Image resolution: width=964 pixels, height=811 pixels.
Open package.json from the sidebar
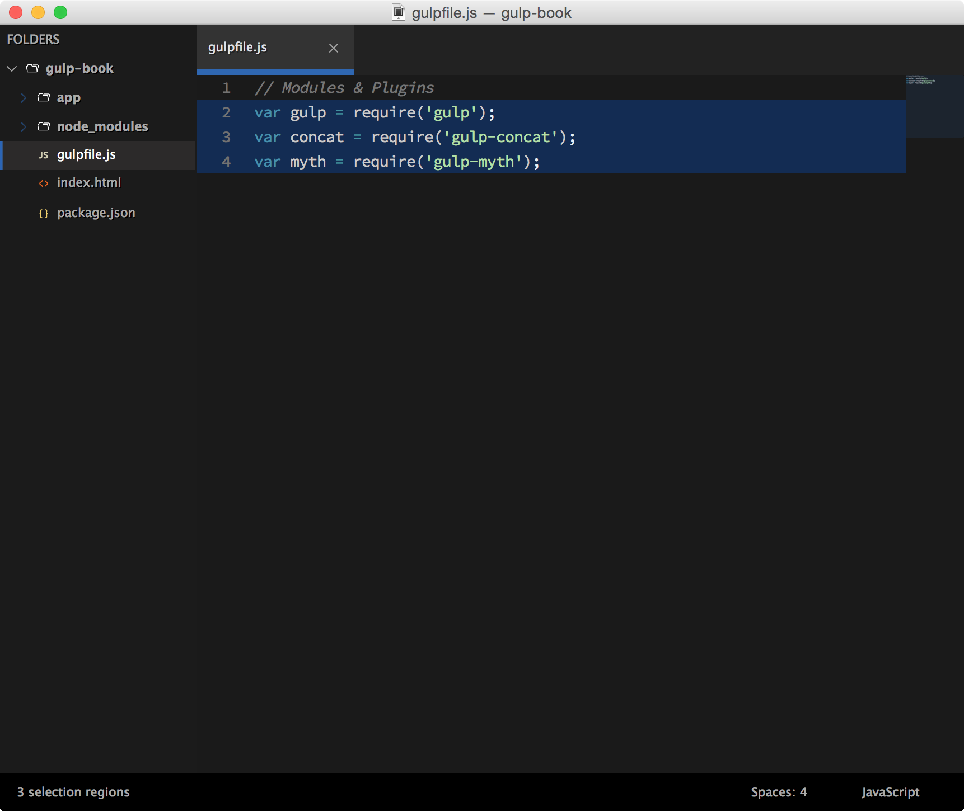[96, 213]
